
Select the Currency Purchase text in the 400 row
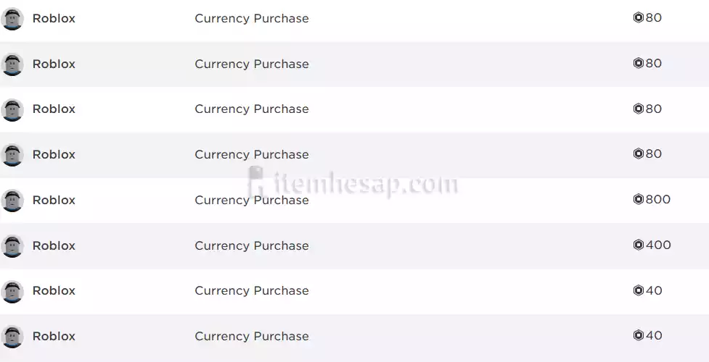(251, 246)
